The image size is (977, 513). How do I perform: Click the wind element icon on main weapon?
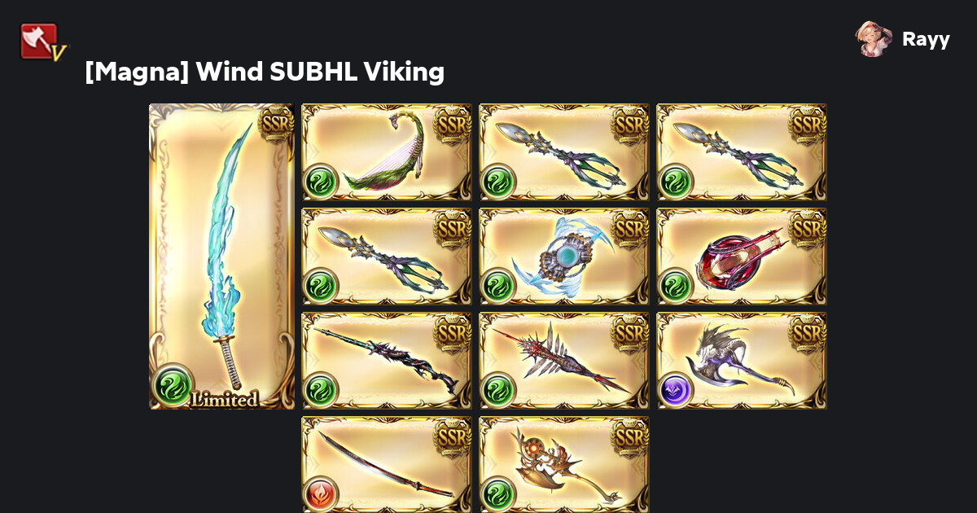(x=173, y=385)
